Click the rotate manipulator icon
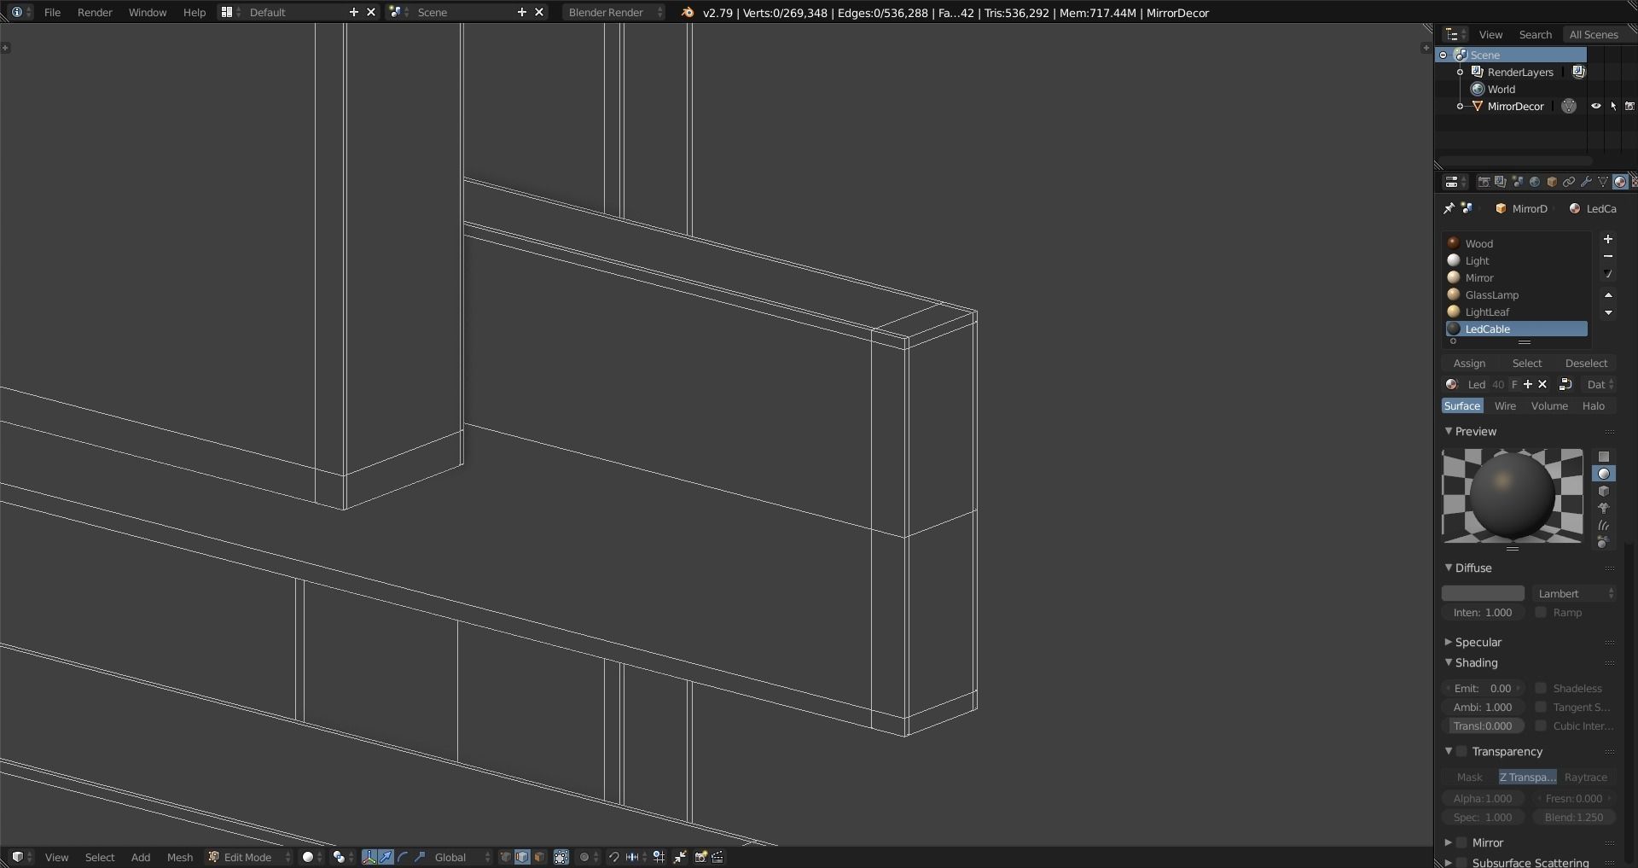The width and height of the screenshot is (1638, 868). [403, 857]
